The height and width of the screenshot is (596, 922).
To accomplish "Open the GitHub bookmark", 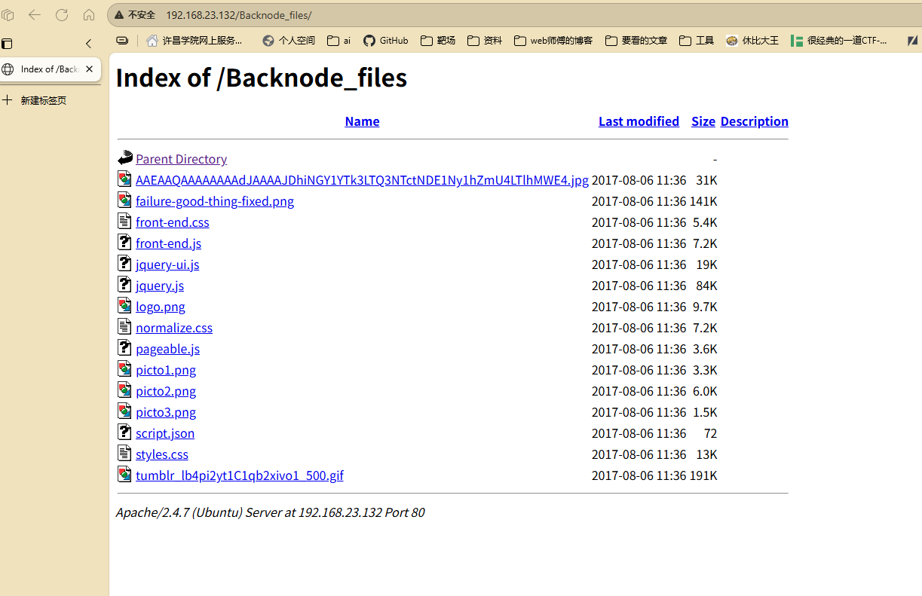I will (x=385, y=41).
